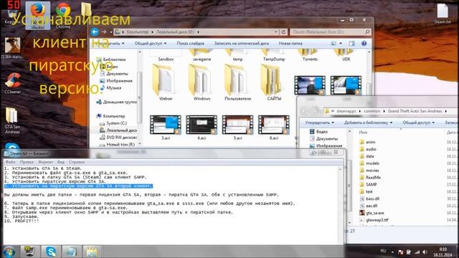
Task: Open the Формат menu in Notepad
Action: 45,162
